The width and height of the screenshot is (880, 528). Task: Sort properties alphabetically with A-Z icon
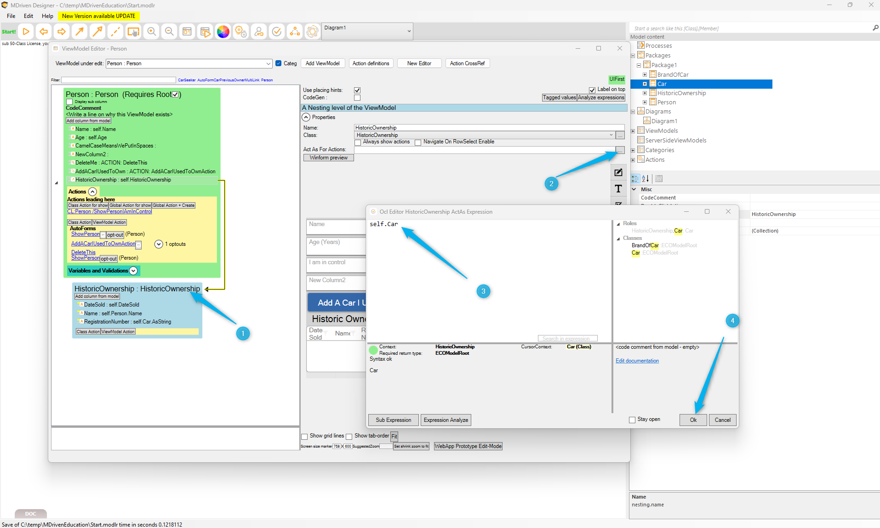pyautogui.click(x=646, y=179)
